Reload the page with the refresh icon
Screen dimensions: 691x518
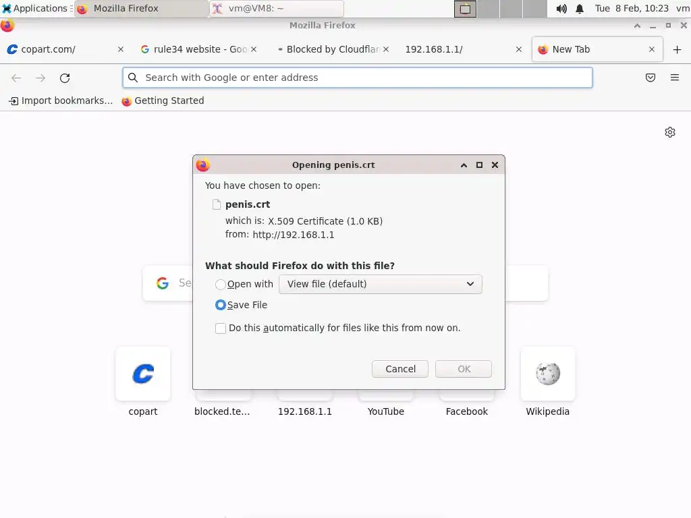tap(65, 78)
